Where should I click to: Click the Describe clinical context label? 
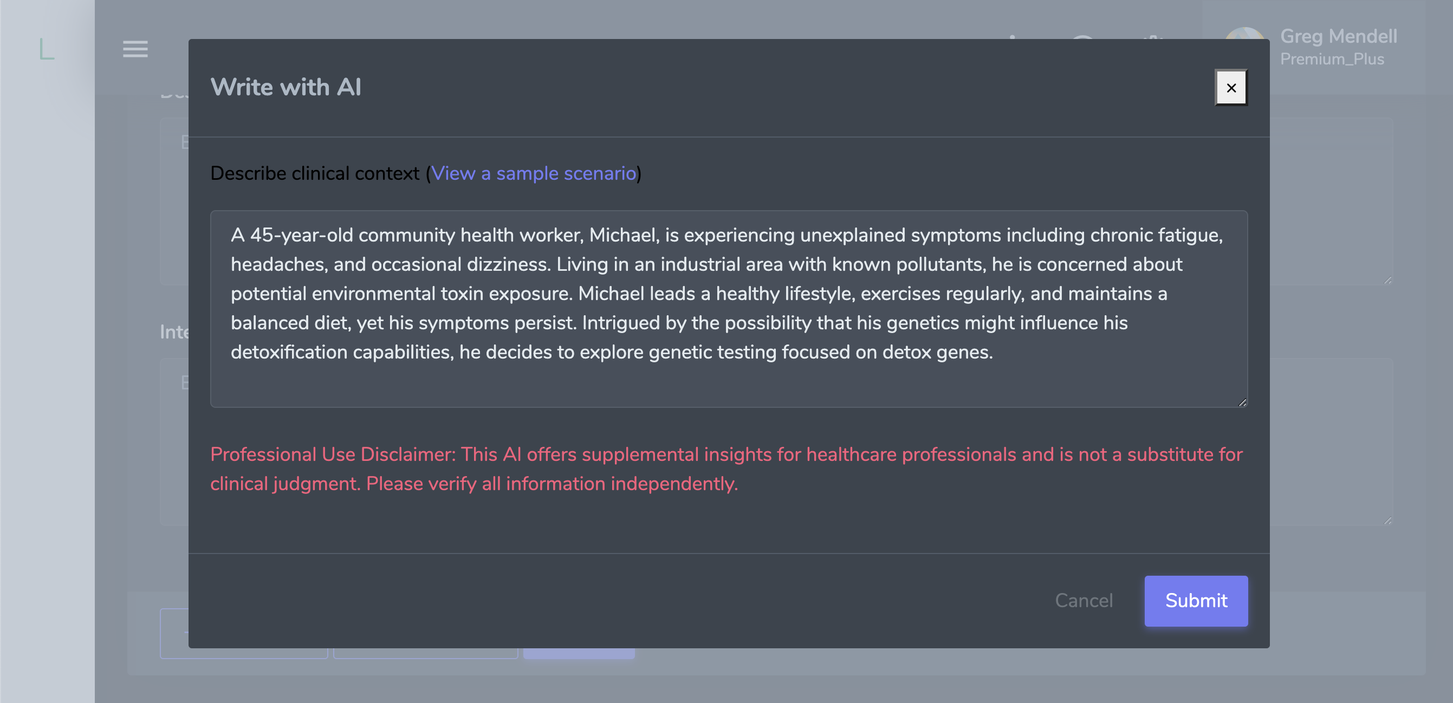click(314, 173)
